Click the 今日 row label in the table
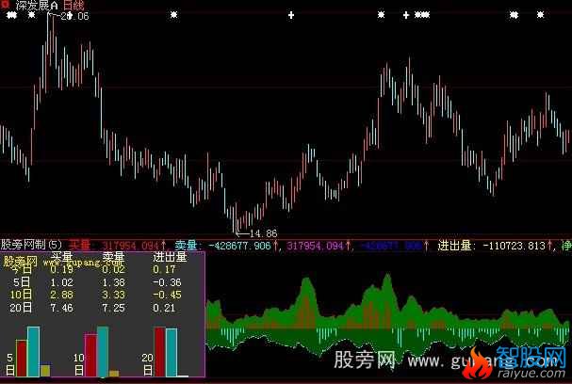 [21, 269]
